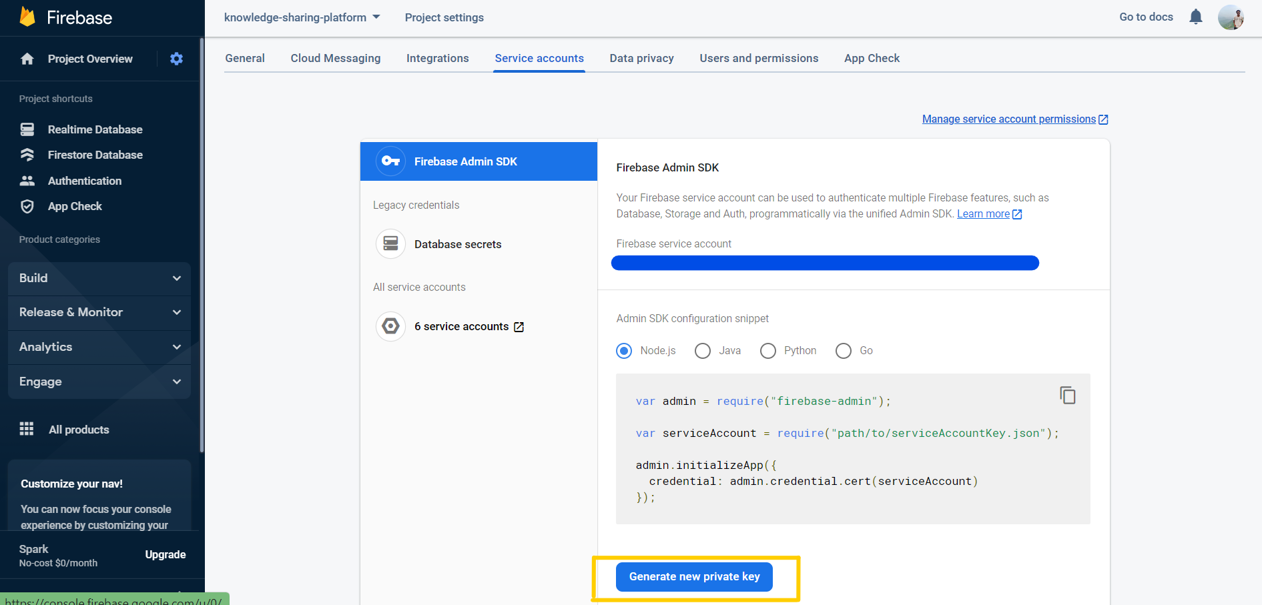Open App Check from project shortcuts
The image size is (1262, 605).
coord(74,206)
